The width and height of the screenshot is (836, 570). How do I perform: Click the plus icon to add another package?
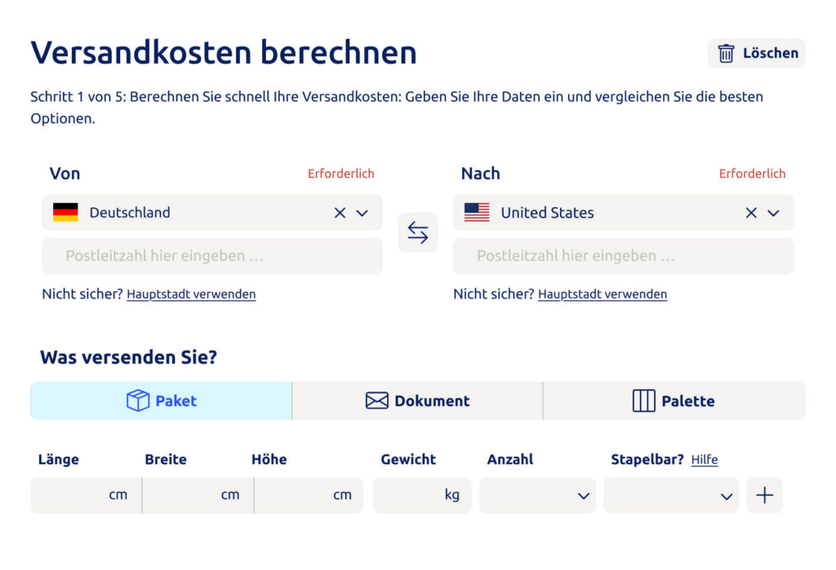(764, 494)
